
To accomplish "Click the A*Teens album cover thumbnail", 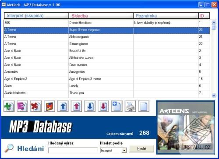I will 186,127.
